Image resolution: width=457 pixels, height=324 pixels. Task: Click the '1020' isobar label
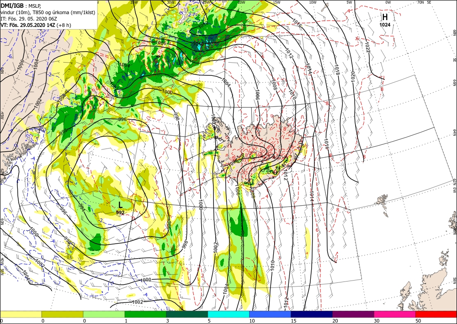353,76
